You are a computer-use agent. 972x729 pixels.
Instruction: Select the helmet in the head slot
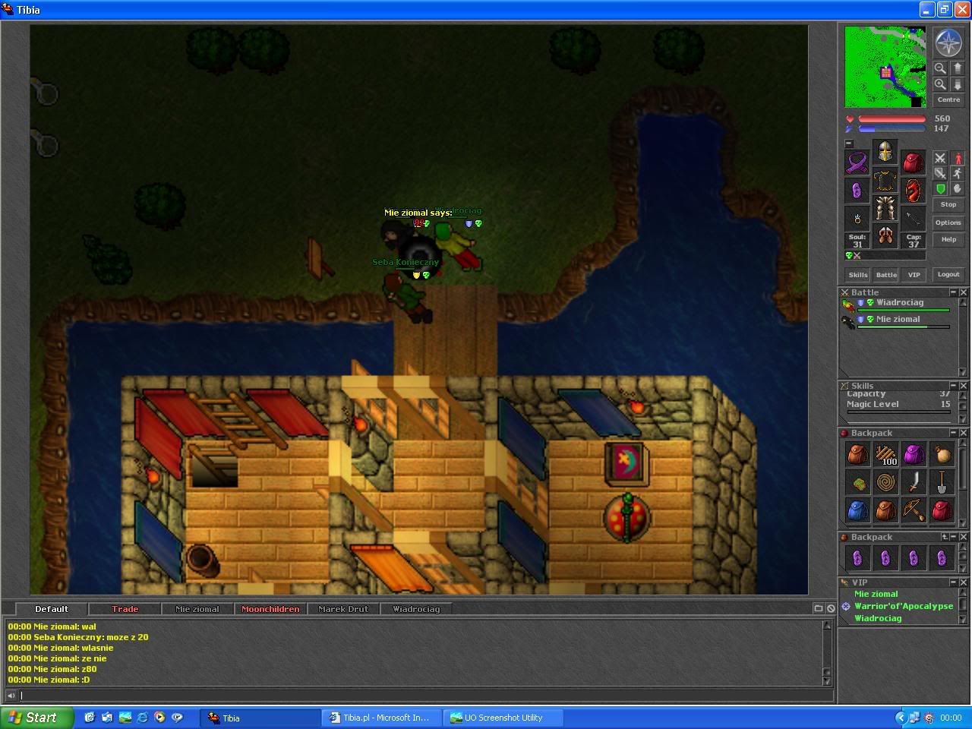(885, 152)
